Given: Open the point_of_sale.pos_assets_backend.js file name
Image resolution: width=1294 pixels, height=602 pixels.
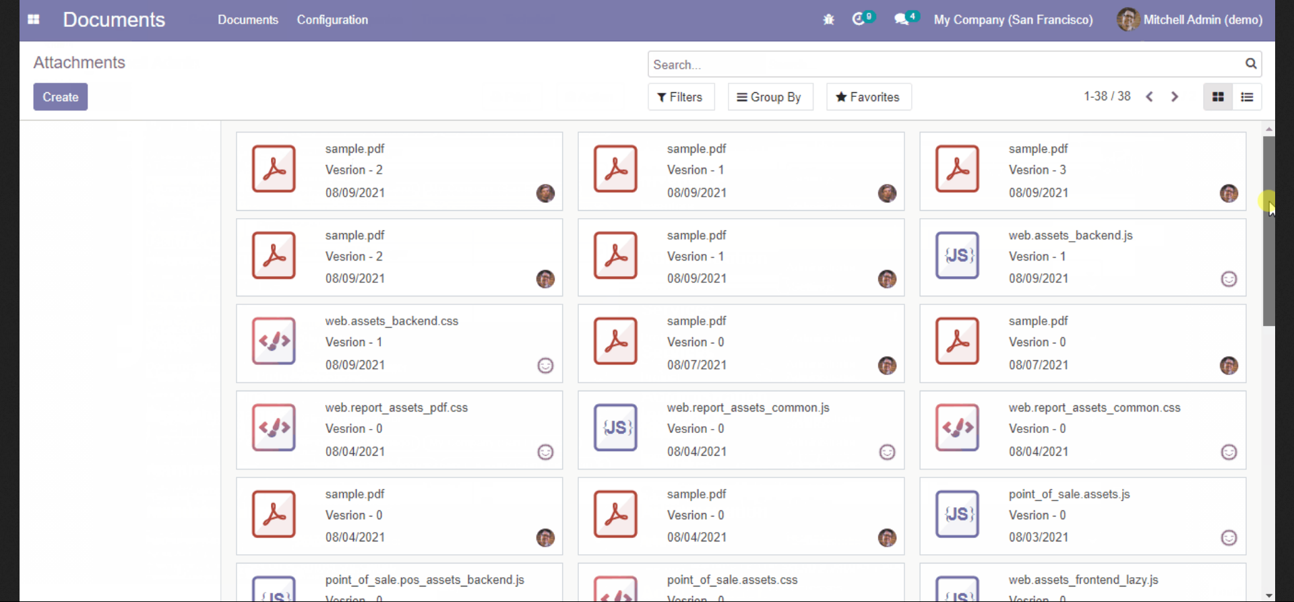Looking at the screenshot, I should click(x=425, y=580).
